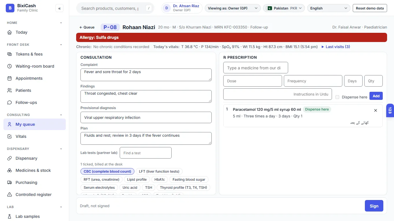Open Lab samples flask icon
The image size is (394, 221).
(10, 216)
